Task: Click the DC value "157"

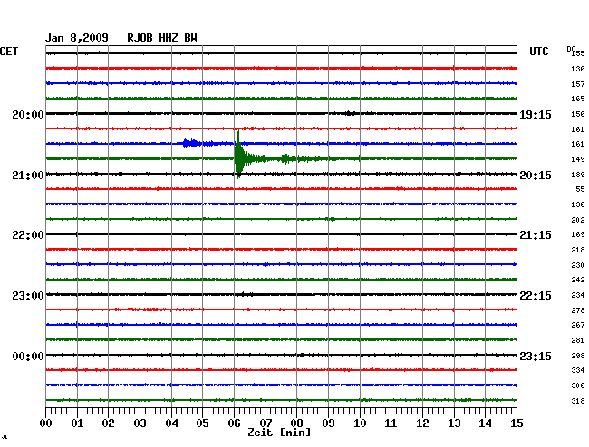Action: coord(578,84)
